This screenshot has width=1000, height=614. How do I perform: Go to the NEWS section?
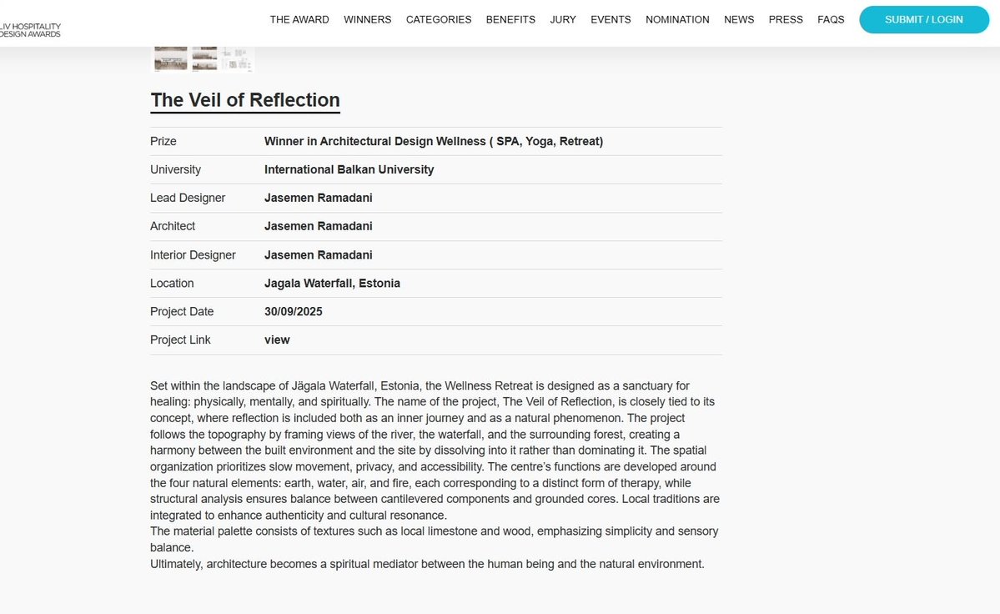pyautogui.click(x=738, y=20)
